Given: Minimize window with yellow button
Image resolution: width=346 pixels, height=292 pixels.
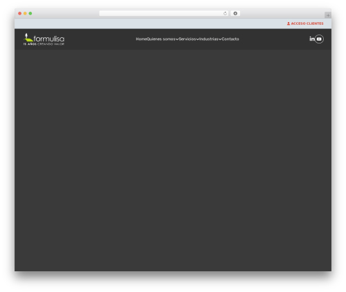Looking at the screenshot, I should point(25,13).
